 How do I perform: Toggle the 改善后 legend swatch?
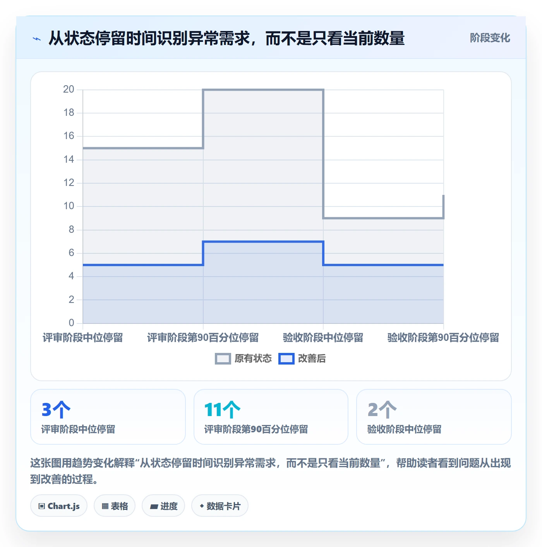pyautogui.click(x=286, y=359)
